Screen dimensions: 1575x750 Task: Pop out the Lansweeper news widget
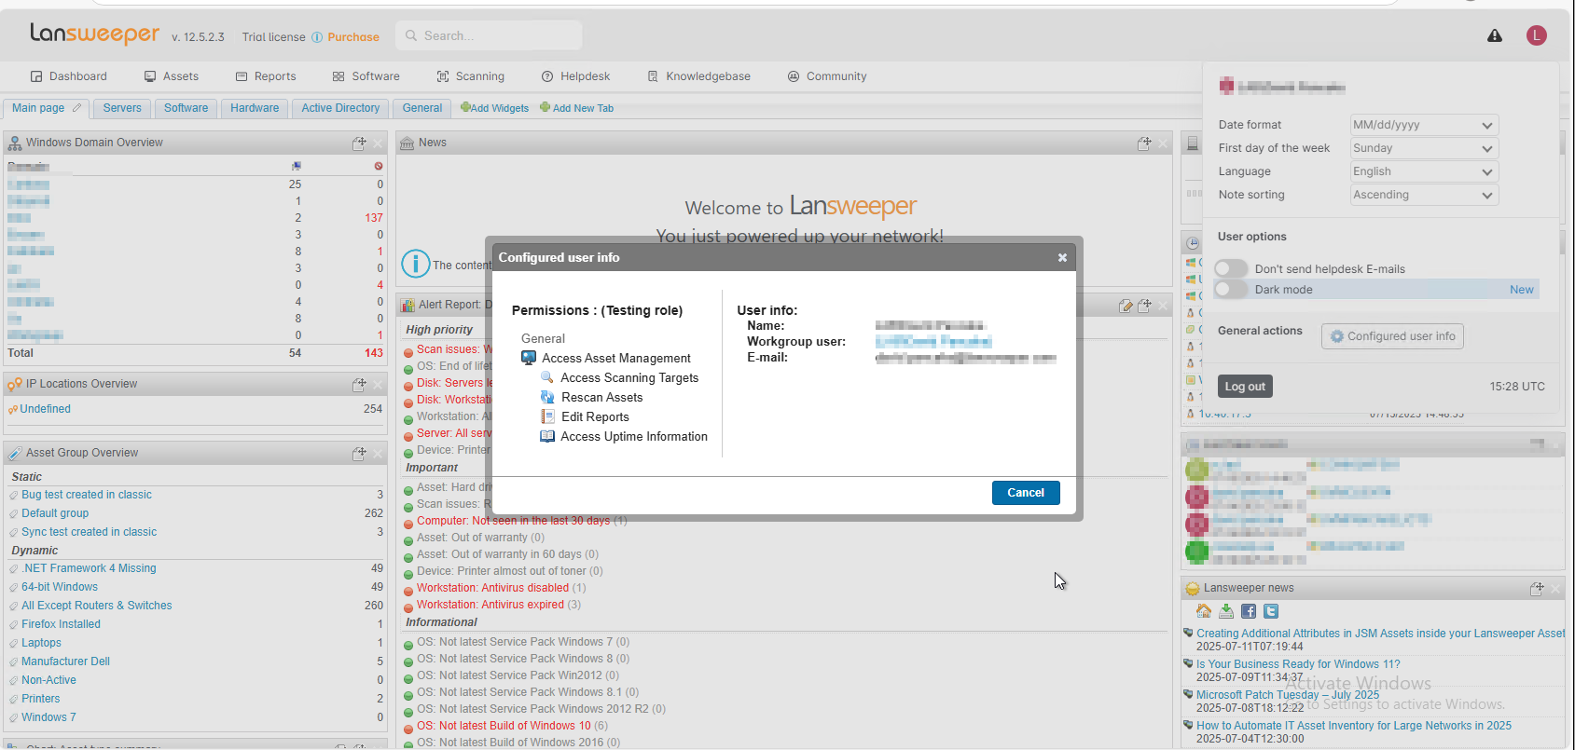click(1537, 589)
